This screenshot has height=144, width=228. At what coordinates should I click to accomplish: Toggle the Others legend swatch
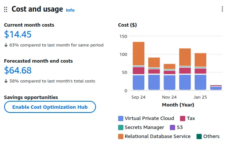pos(199,136)
